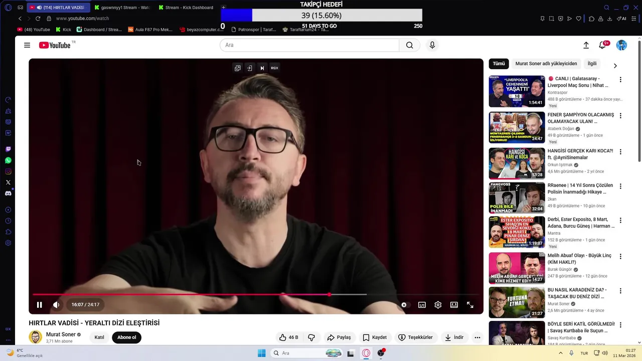642x361 pixels.
Task: Add page to bookmarks with heart icon
Action: (578, 19)
